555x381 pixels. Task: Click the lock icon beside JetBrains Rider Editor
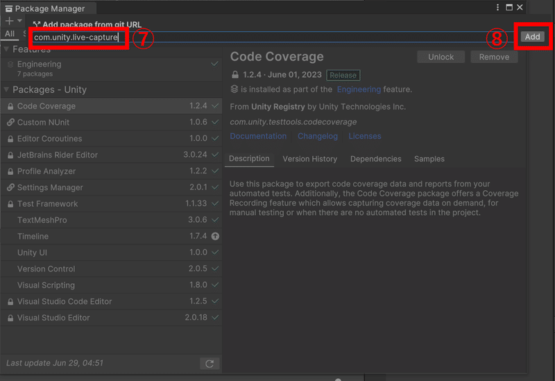click(x=10, y=155)
